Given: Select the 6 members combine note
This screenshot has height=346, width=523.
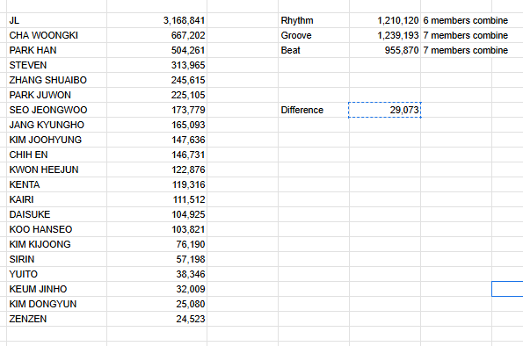Looking at the screenshot, I should (x=466, y=20).
